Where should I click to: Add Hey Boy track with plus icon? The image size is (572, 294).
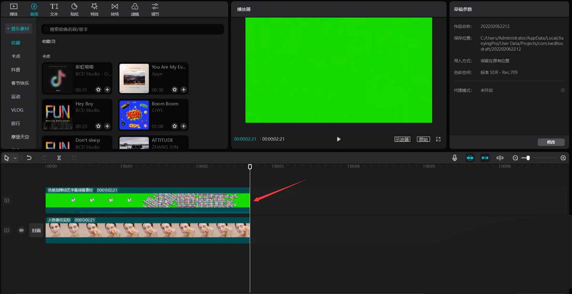[107, 126]
